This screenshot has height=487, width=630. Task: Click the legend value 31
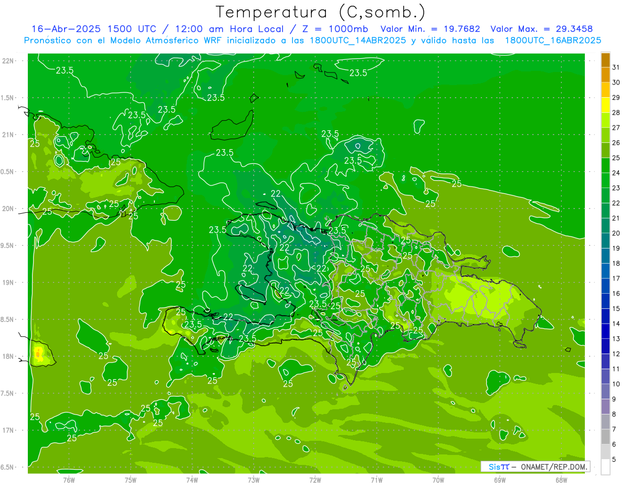click(x=616, y=67)
